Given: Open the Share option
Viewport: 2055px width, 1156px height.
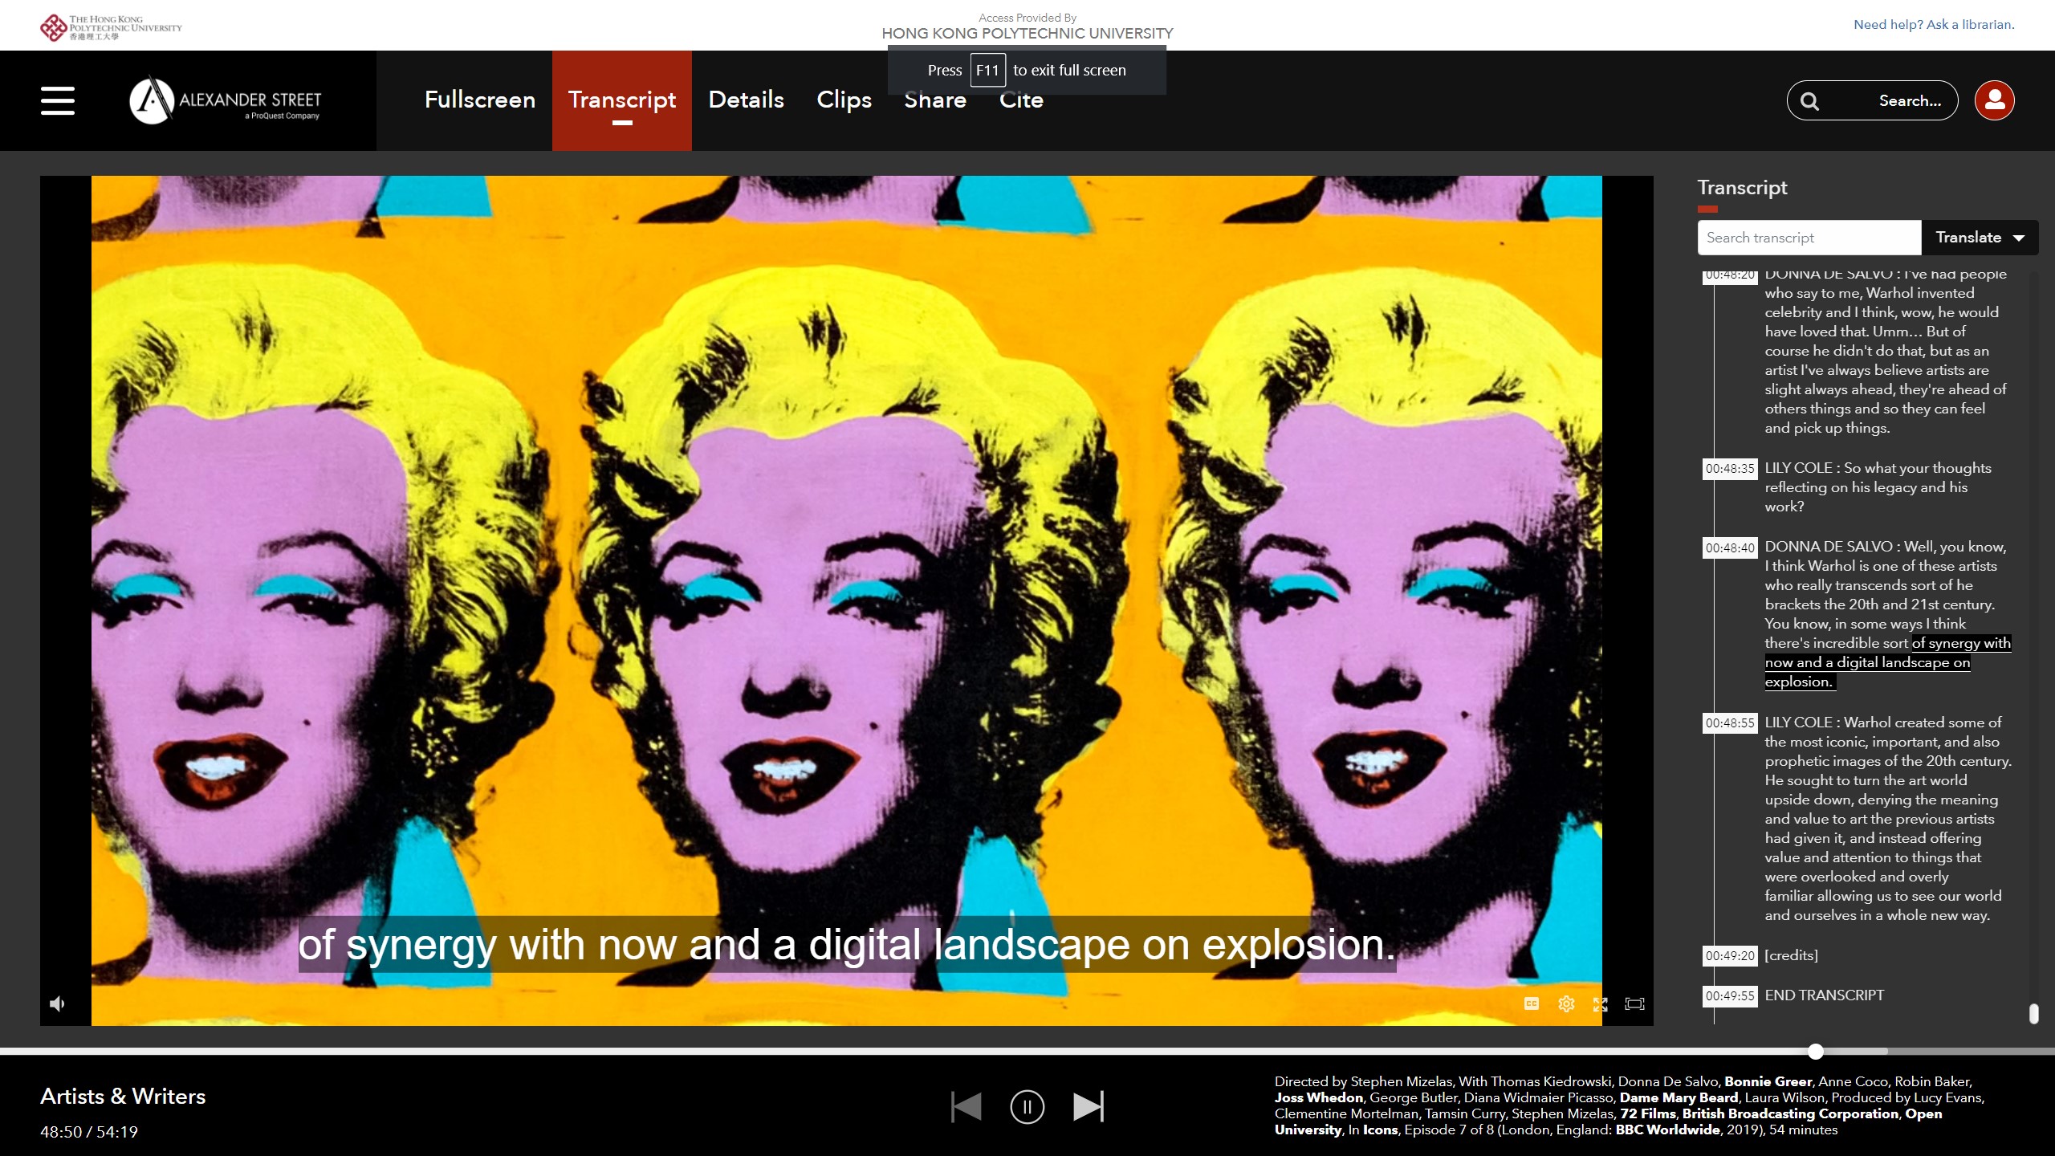Looking at the screenshot, I should click(935, 100).
